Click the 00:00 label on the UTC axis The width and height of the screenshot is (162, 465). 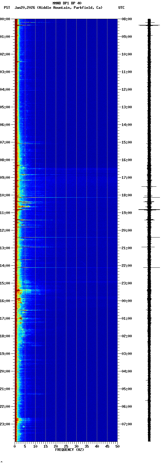[x=127, y=301]
